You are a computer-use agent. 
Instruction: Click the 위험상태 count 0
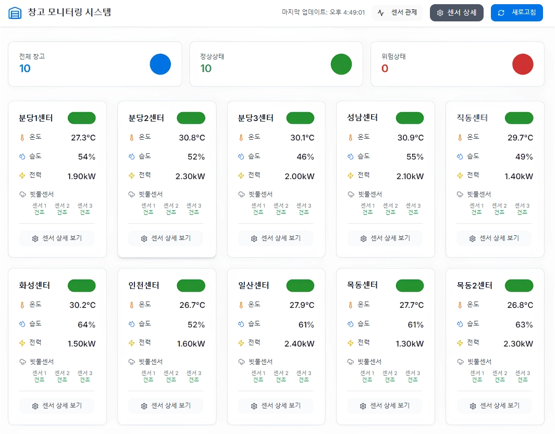(385, 68)
